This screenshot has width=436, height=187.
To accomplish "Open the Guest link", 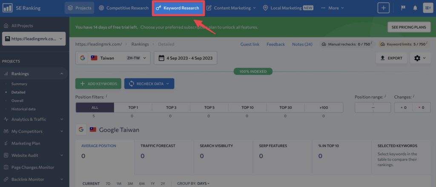I will [x=250, y=45].
